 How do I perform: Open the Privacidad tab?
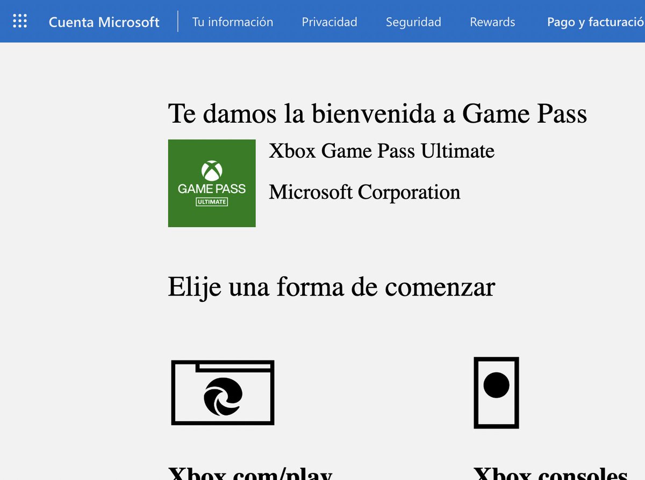click(329, 22)
